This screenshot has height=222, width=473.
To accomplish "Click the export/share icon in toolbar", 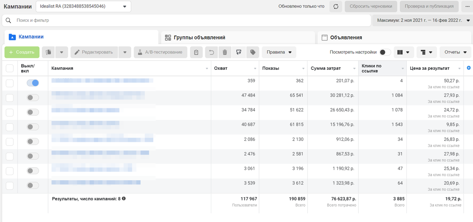I will 238,52.
